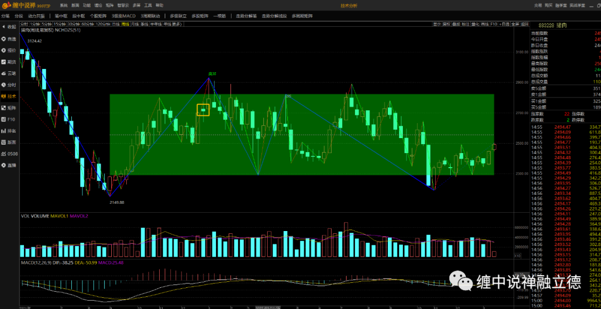
Task: Open 排名 ranking in sidebar
Action: coord(8,131)
